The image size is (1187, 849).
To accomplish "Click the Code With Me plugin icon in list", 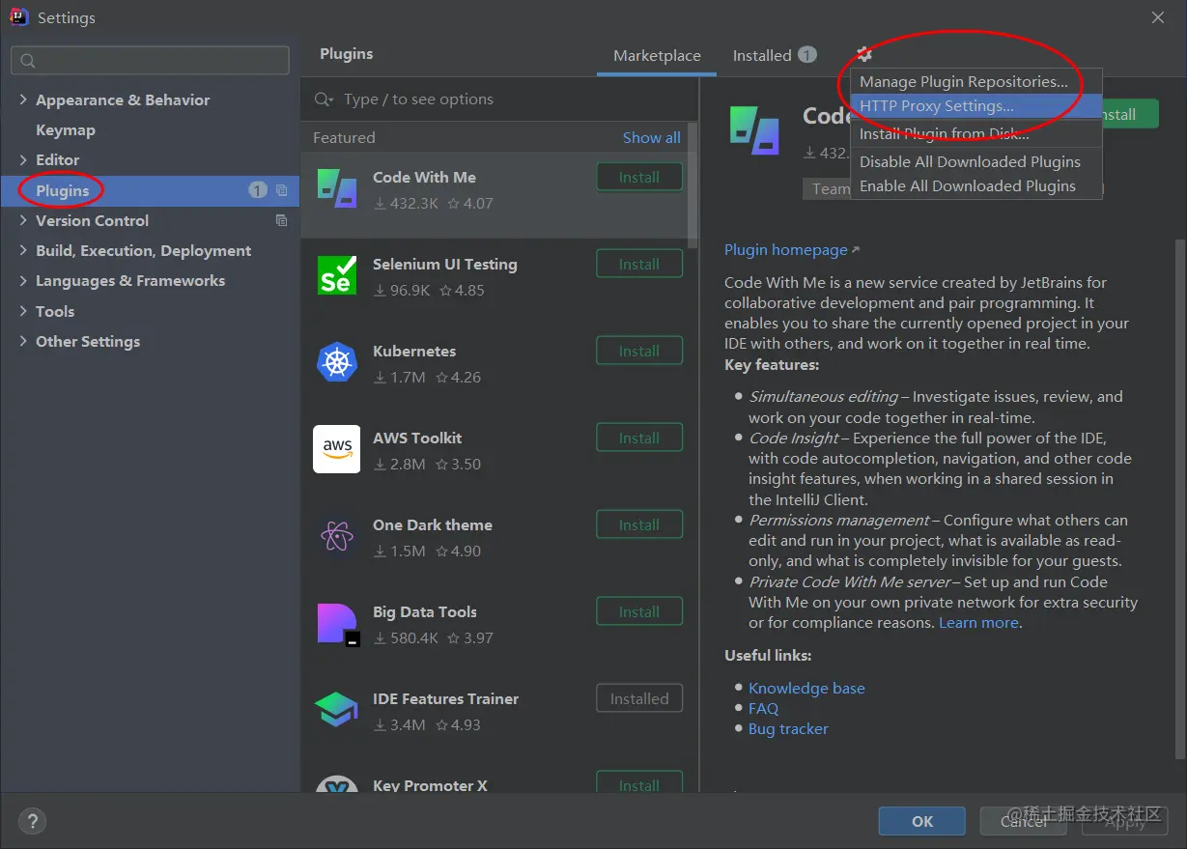I will pyautogui.click(x=337, y=188).
